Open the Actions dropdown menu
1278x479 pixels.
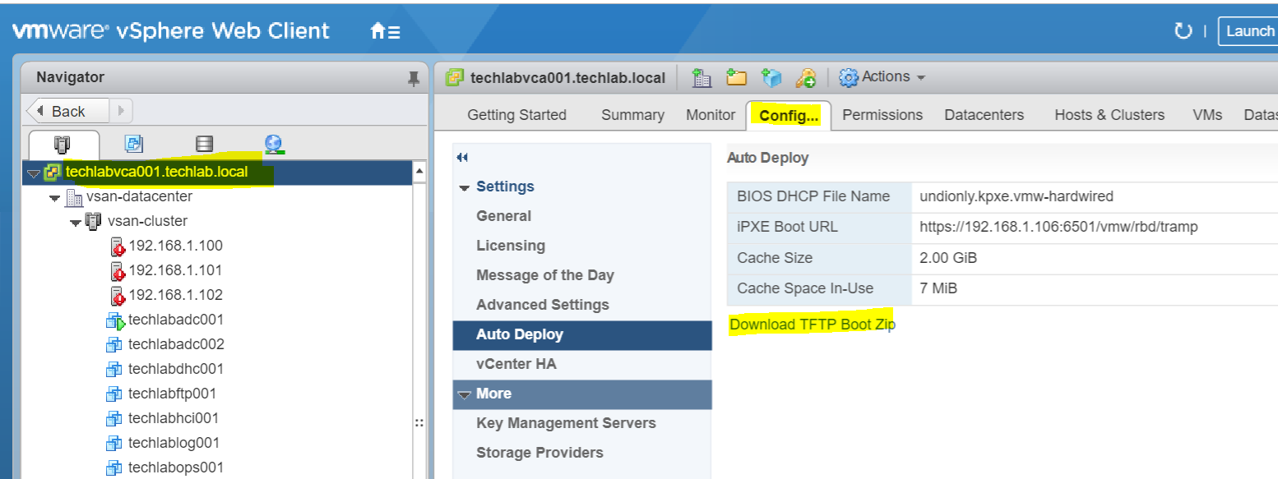coord(882,77)
